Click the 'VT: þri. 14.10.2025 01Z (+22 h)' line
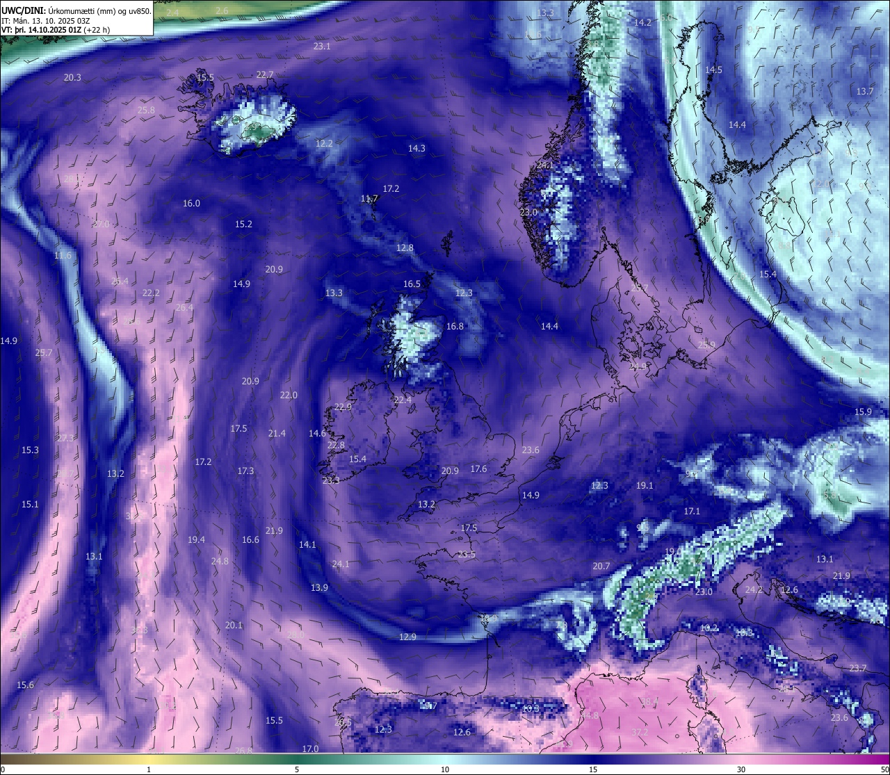Screen dimensions: 890x775 [56, 30]
